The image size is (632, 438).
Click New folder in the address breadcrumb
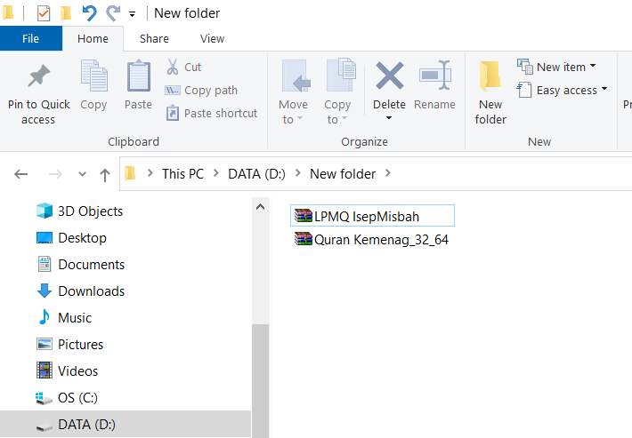pyautogui.click(x=343, y=174)
